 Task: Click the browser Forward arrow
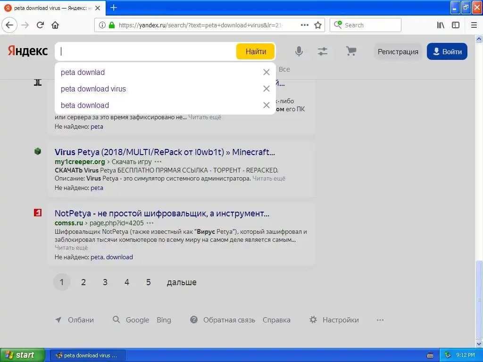click(x=25, y=25)
